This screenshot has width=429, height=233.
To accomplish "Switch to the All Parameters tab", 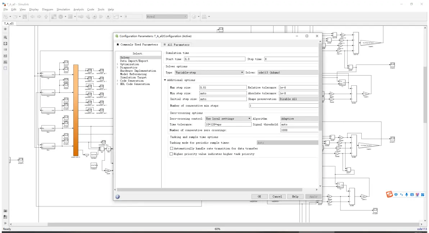I will click(x=176, y=45).
